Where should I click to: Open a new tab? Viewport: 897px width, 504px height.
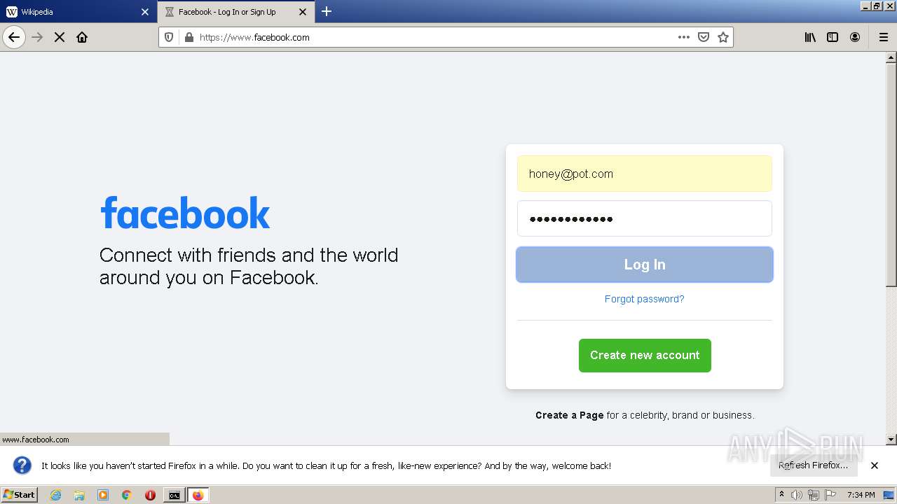coord(327,11)
